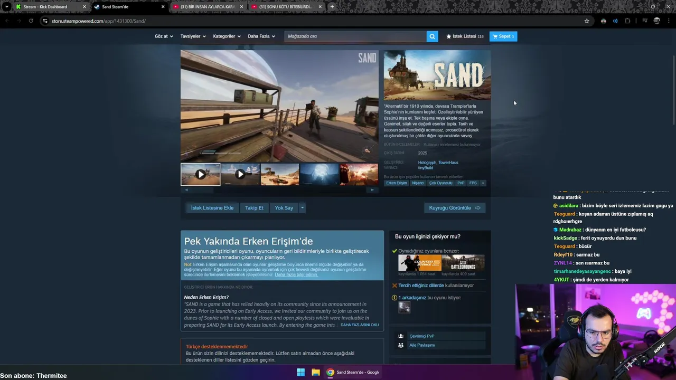This screenshot has height=380, width=676.
Task: Select the blue planet screenshot thumbnail
Action: tap(320, 175)
